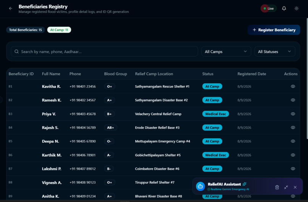The image size is (308, 202).
Task: Click Tiruppur Relief Shelter #7
Action: tap(155, 182)
